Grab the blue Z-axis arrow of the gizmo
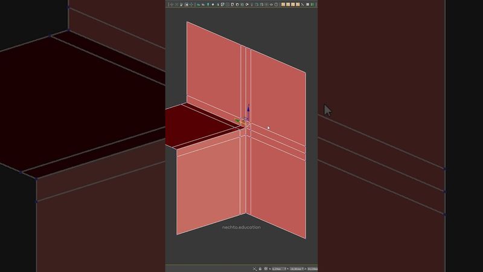 [x=248, y=109]
